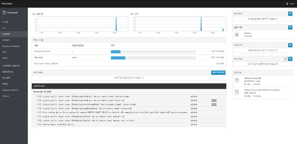Click count badge on 'logical-volume' log row
The image size is (297, 144).
tap(214, 104)
